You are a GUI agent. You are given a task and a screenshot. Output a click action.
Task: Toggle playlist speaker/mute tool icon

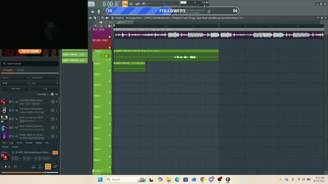click(x=107, y=18)
